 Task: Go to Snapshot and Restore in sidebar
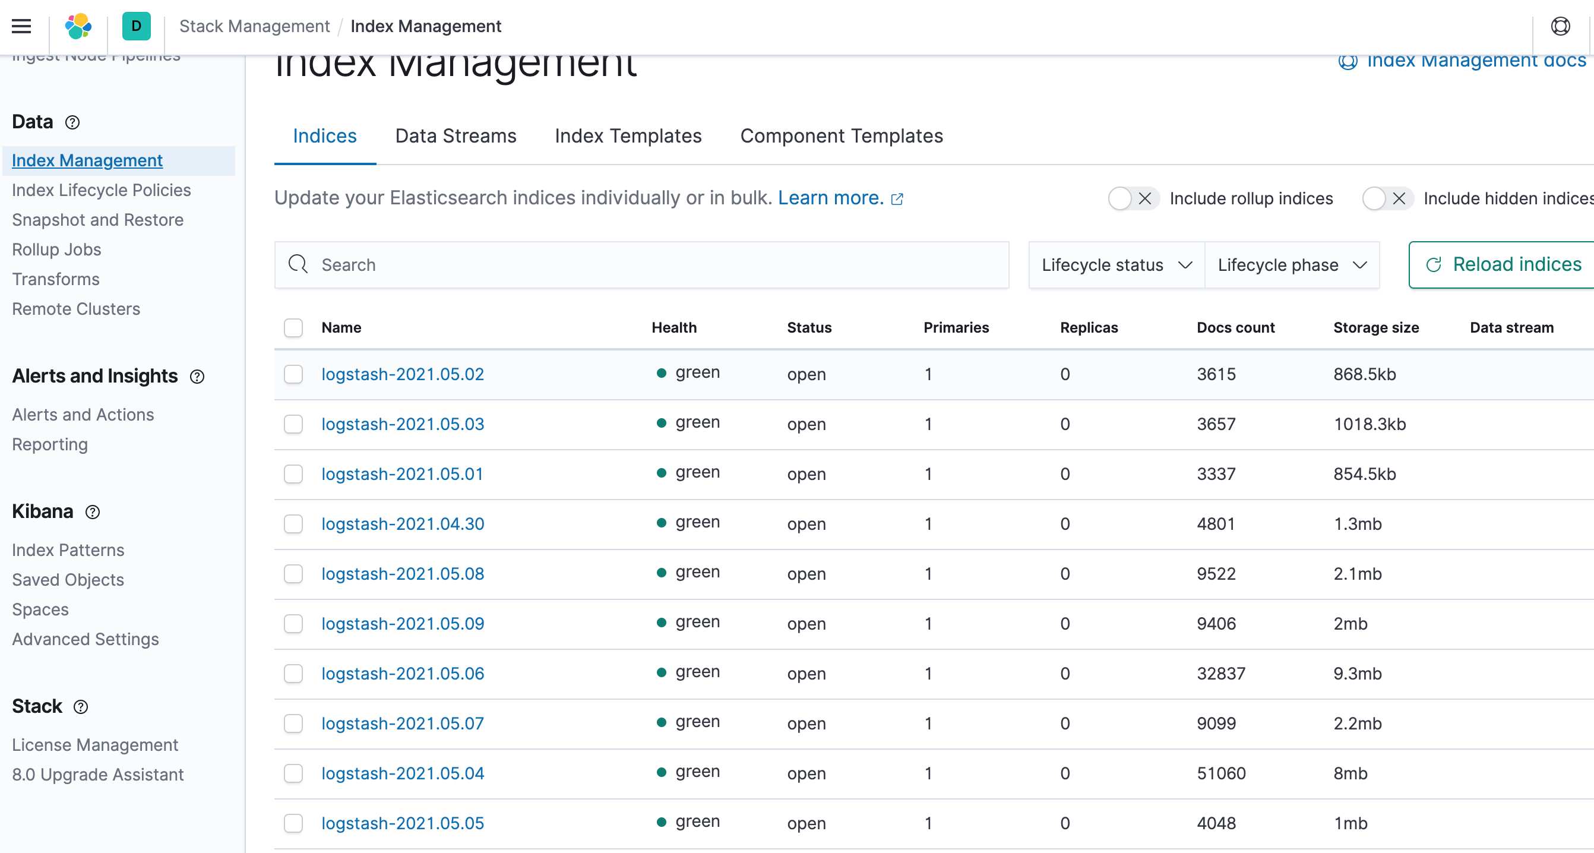click(x=98, y=220)
